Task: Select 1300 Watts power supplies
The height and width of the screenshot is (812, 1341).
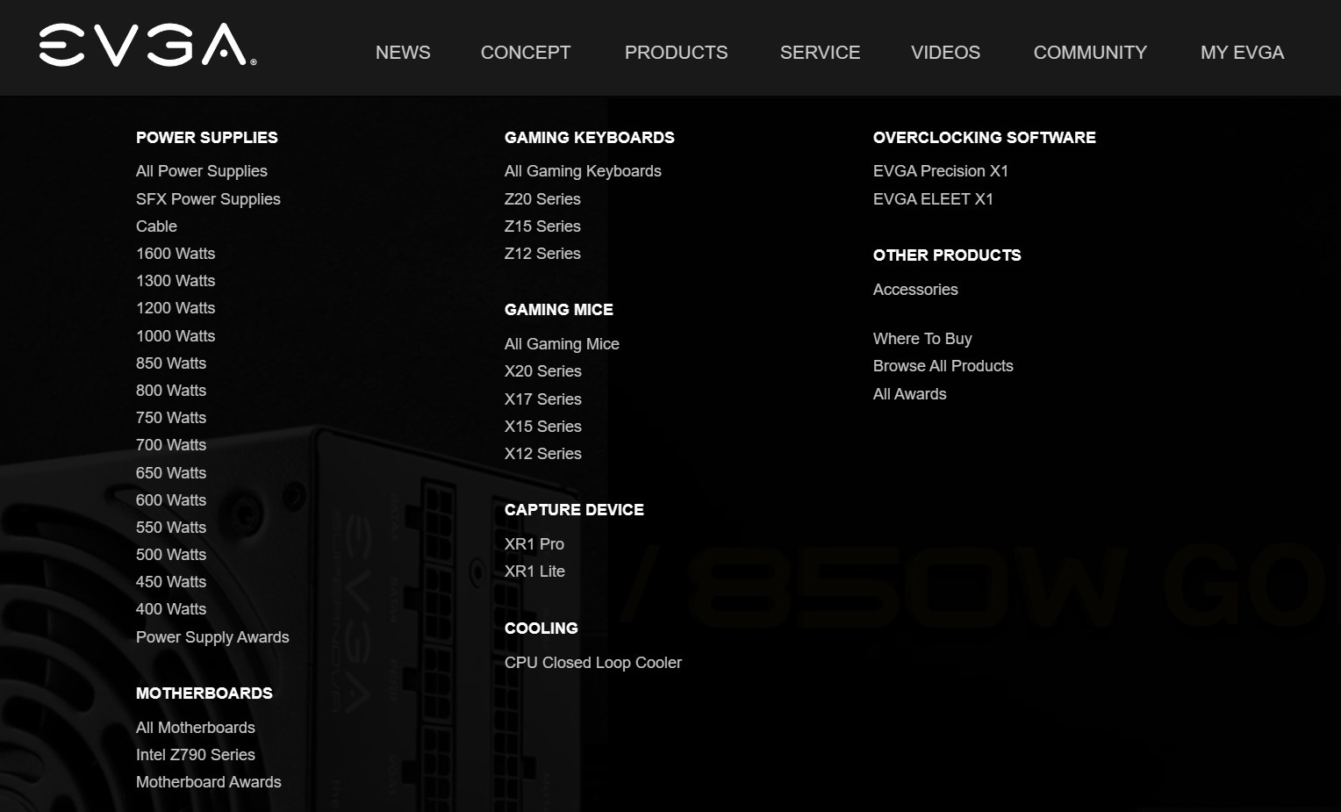Action: 176,281
